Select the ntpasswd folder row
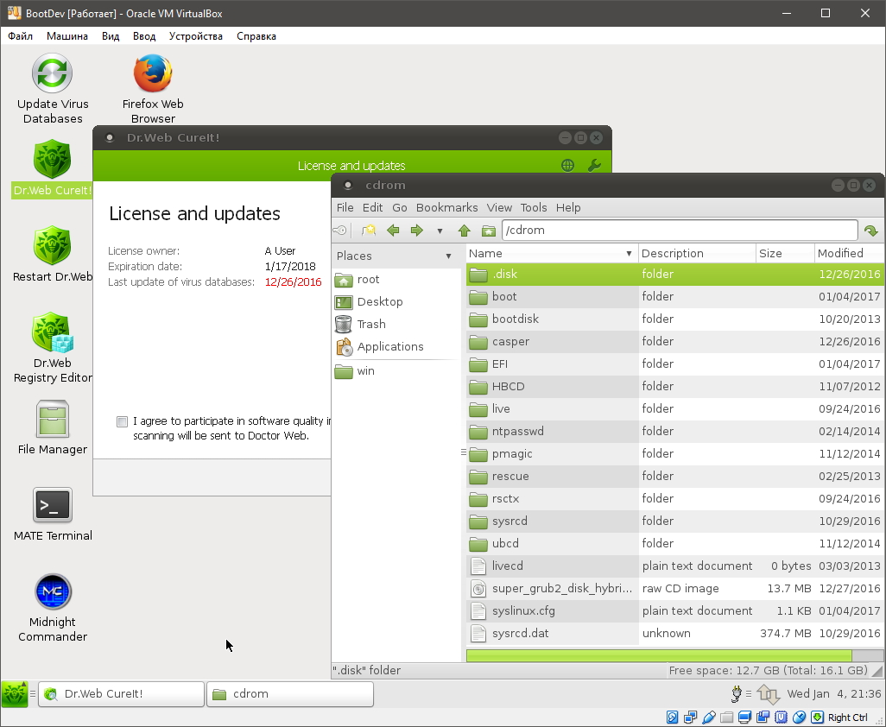 pos(675,432)
